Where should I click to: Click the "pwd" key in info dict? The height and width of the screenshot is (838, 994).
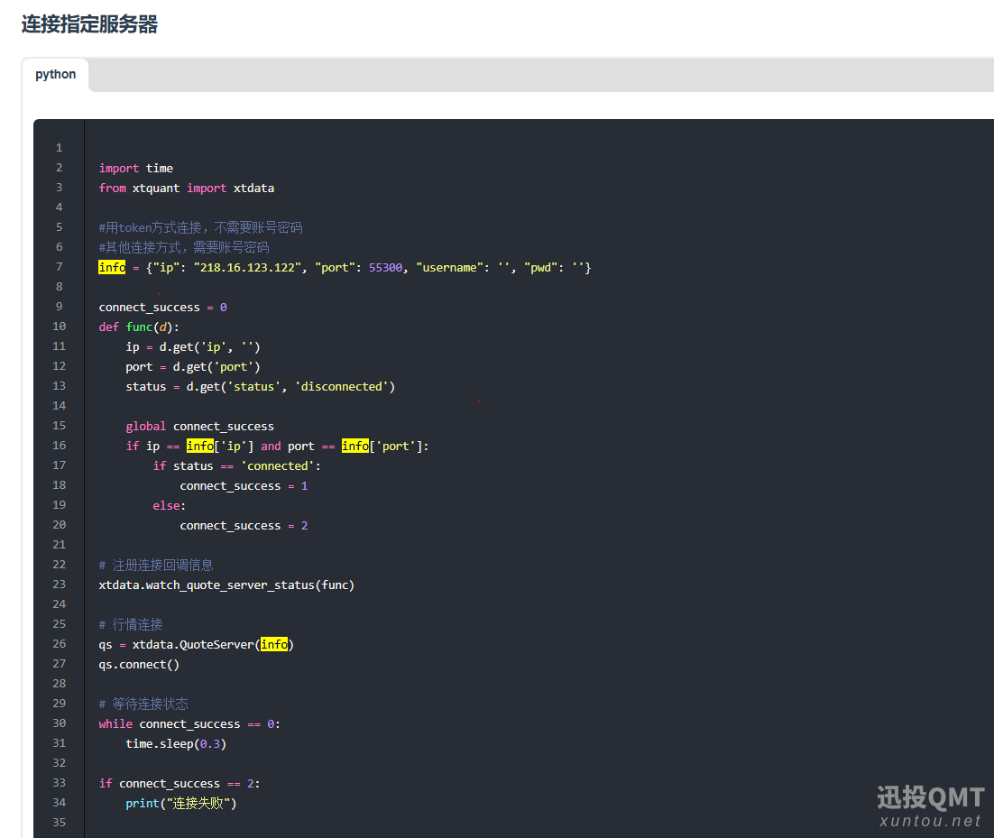pos(540,268)
